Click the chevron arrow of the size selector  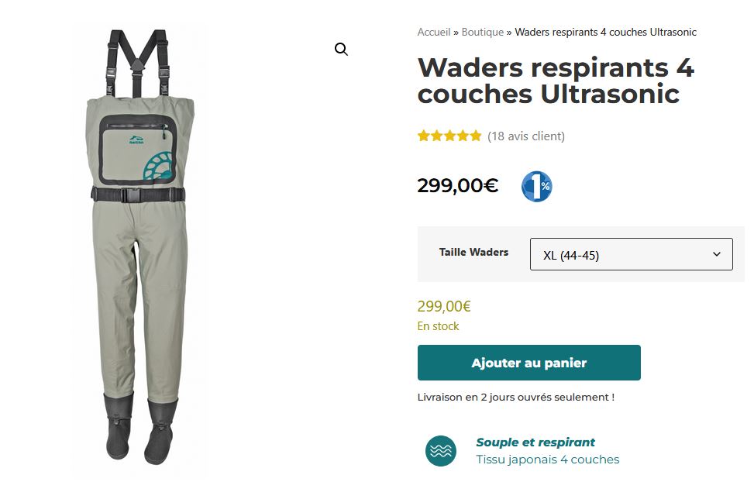coord(717,254)
